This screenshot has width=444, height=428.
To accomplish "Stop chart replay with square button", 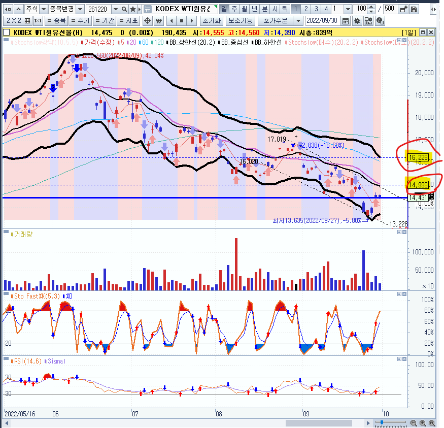I will [182, 21].
